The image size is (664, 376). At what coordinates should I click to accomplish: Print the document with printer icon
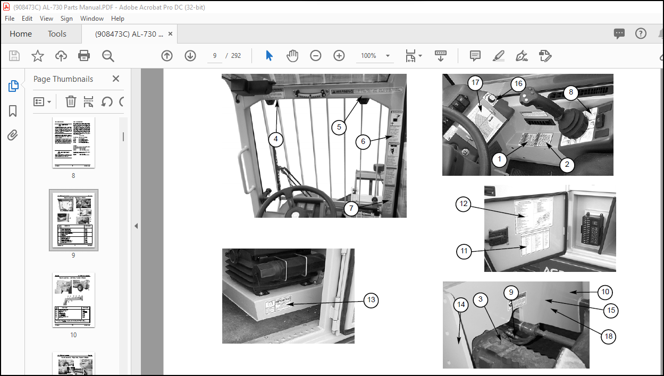click(84, 56)
